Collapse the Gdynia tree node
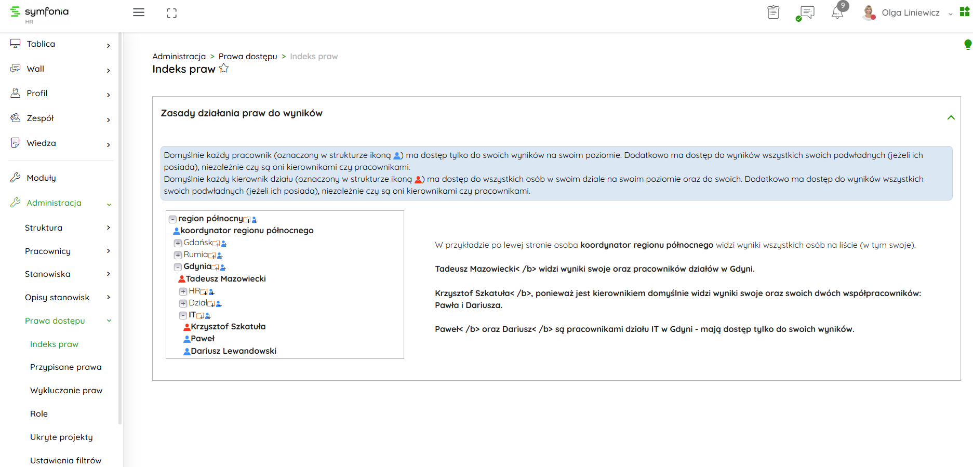 coord(178,267)
